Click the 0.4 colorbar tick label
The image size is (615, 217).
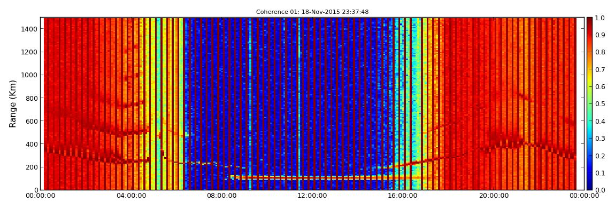[x=601, y=121]
